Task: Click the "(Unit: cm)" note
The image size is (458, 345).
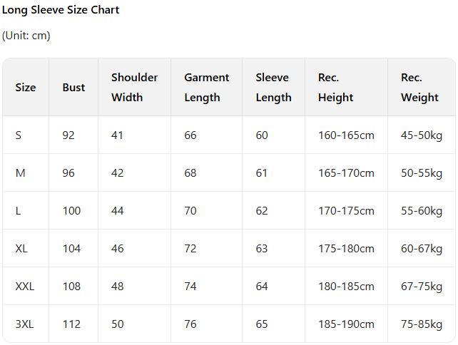Action: (x=26, y=36)
